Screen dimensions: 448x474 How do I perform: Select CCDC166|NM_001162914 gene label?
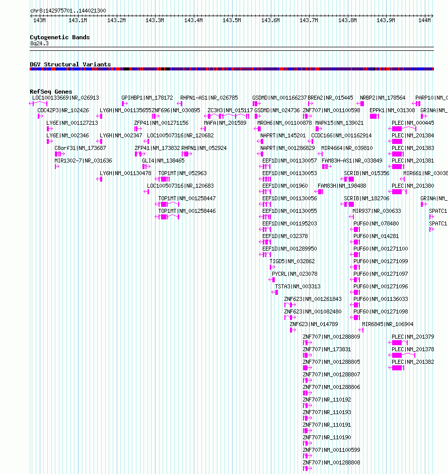pyautogui.click(x=341, y=135)
